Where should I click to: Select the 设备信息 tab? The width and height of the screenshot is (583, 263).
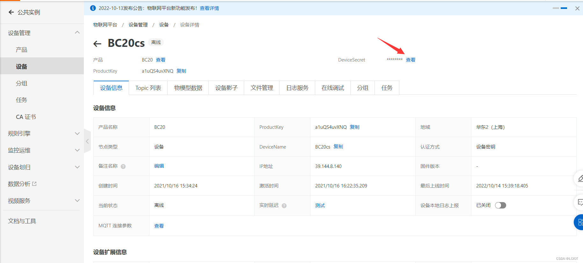point(111,88)
